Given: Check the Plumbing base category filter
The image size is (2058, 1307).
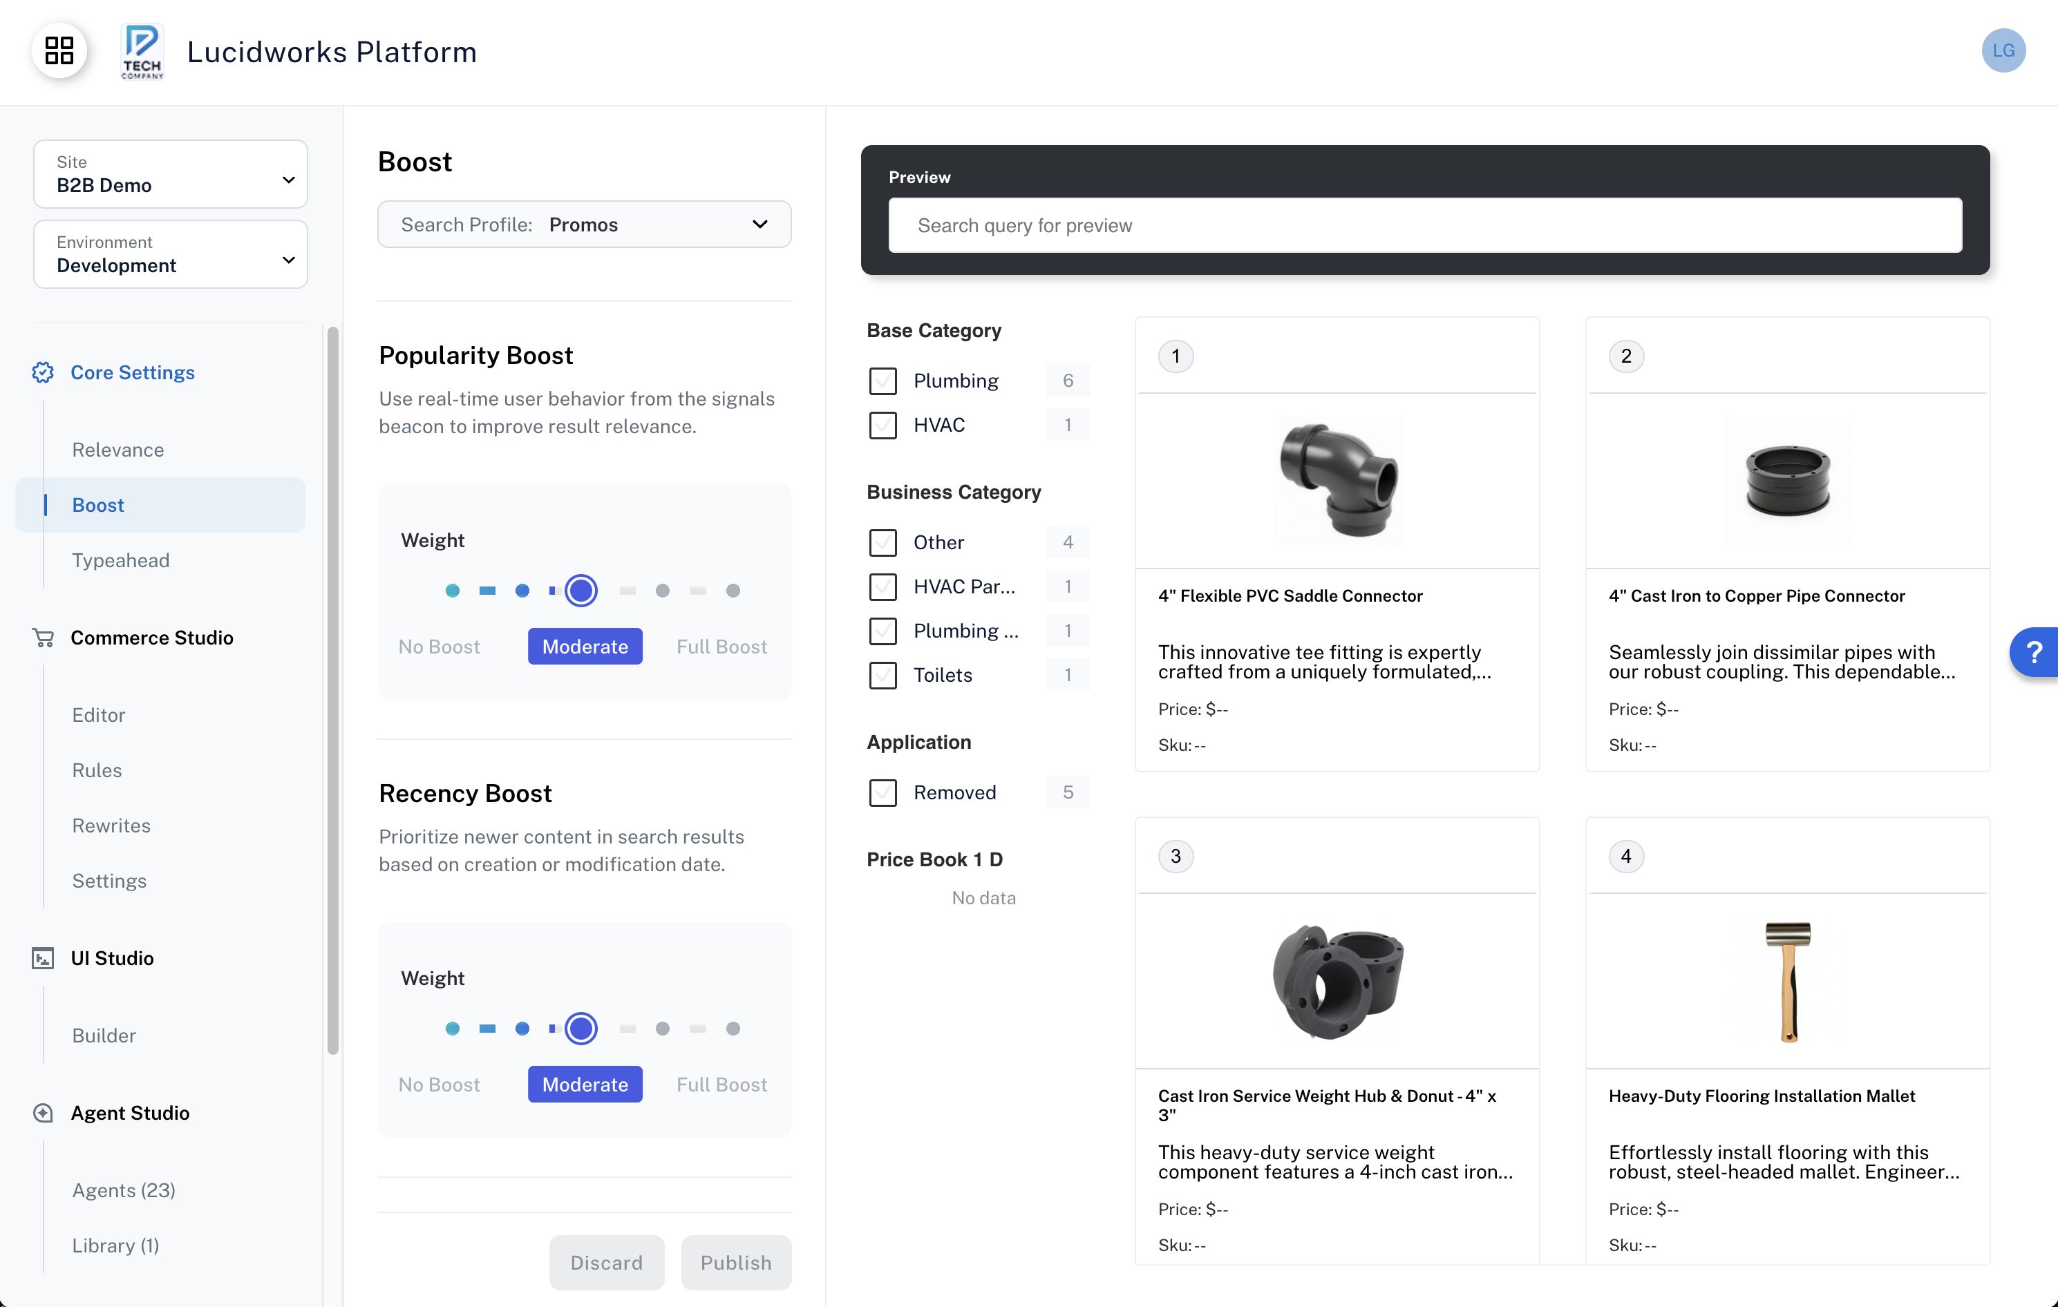Looking at the screenshot, I should click(x=883, y=381).
